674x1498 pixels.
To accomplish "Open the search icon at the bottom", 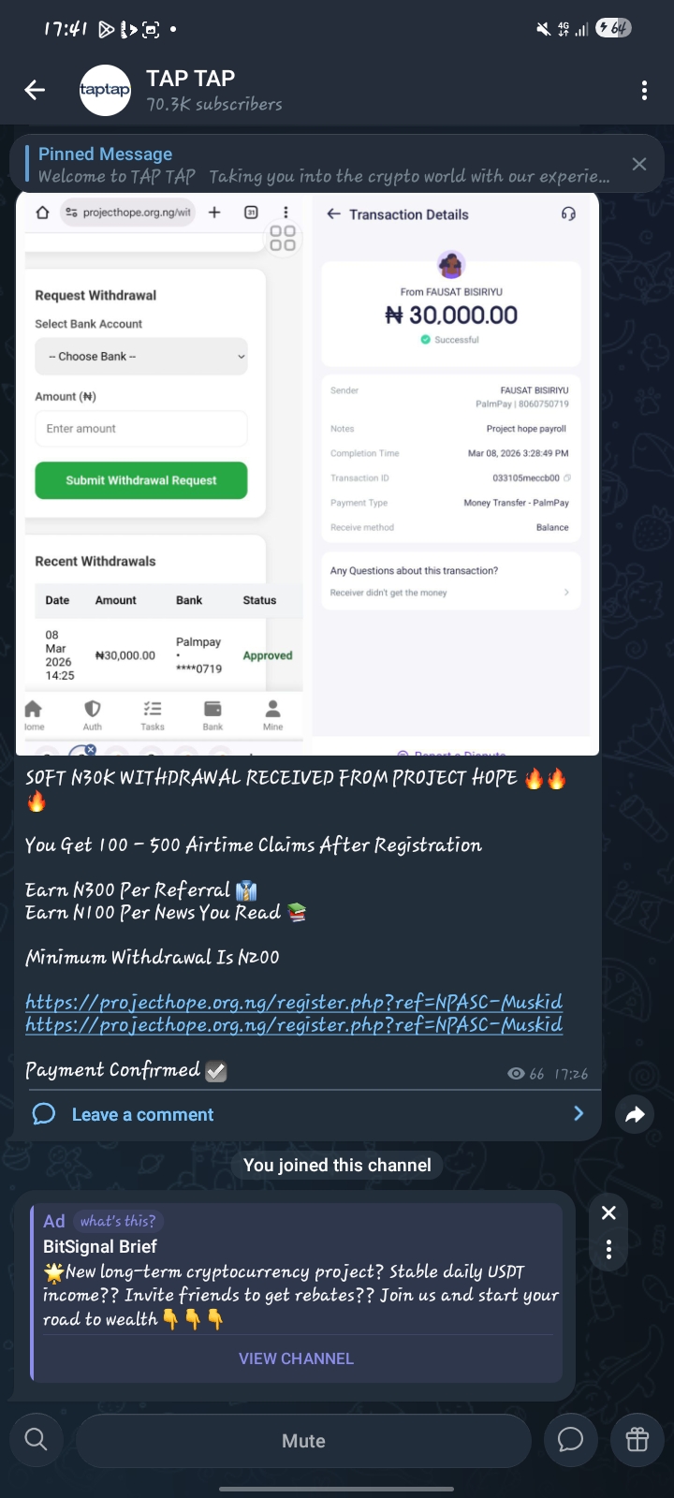I will (x=36, y=1440).
